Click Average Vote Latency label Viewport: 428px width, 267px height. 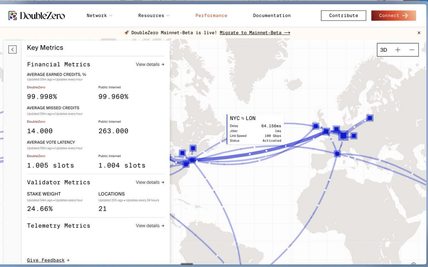coord(51,142)
